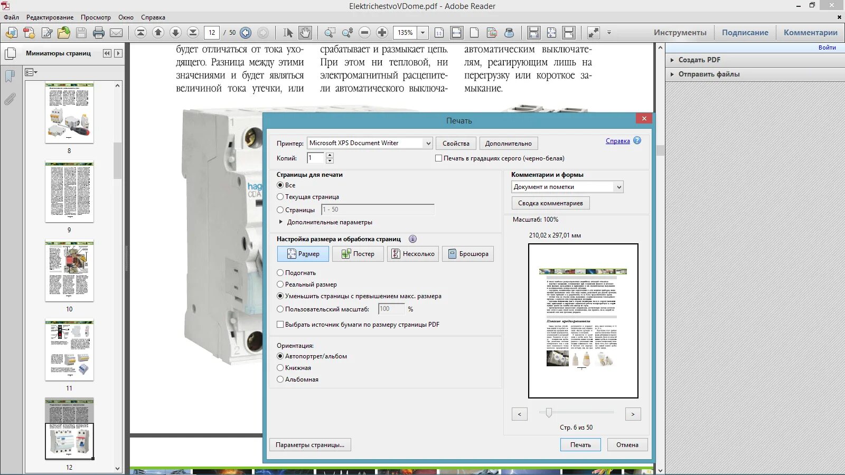Enable grayscale printing checkbox
This screenshot has height=475, width=845.
pos(438,158)
